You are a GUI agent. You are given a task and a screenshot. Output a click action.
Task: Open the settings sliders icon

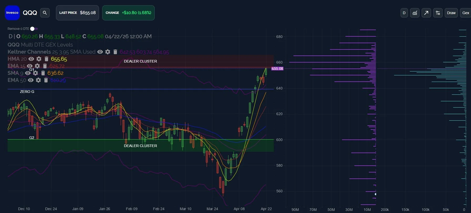(438, 13)
